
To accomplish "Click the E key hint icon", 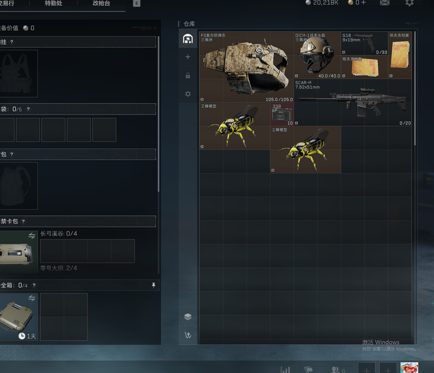I will [x=137, y=3].
